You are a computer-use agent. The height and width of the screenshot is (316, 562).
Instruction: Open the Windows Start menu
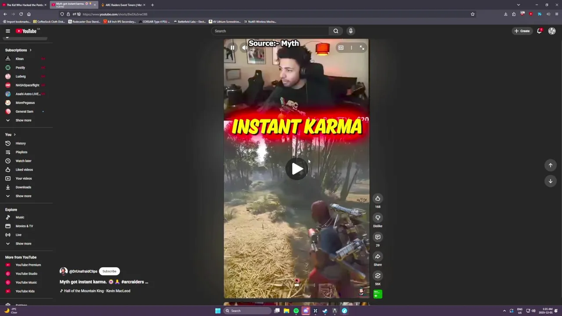click(218, 311)
